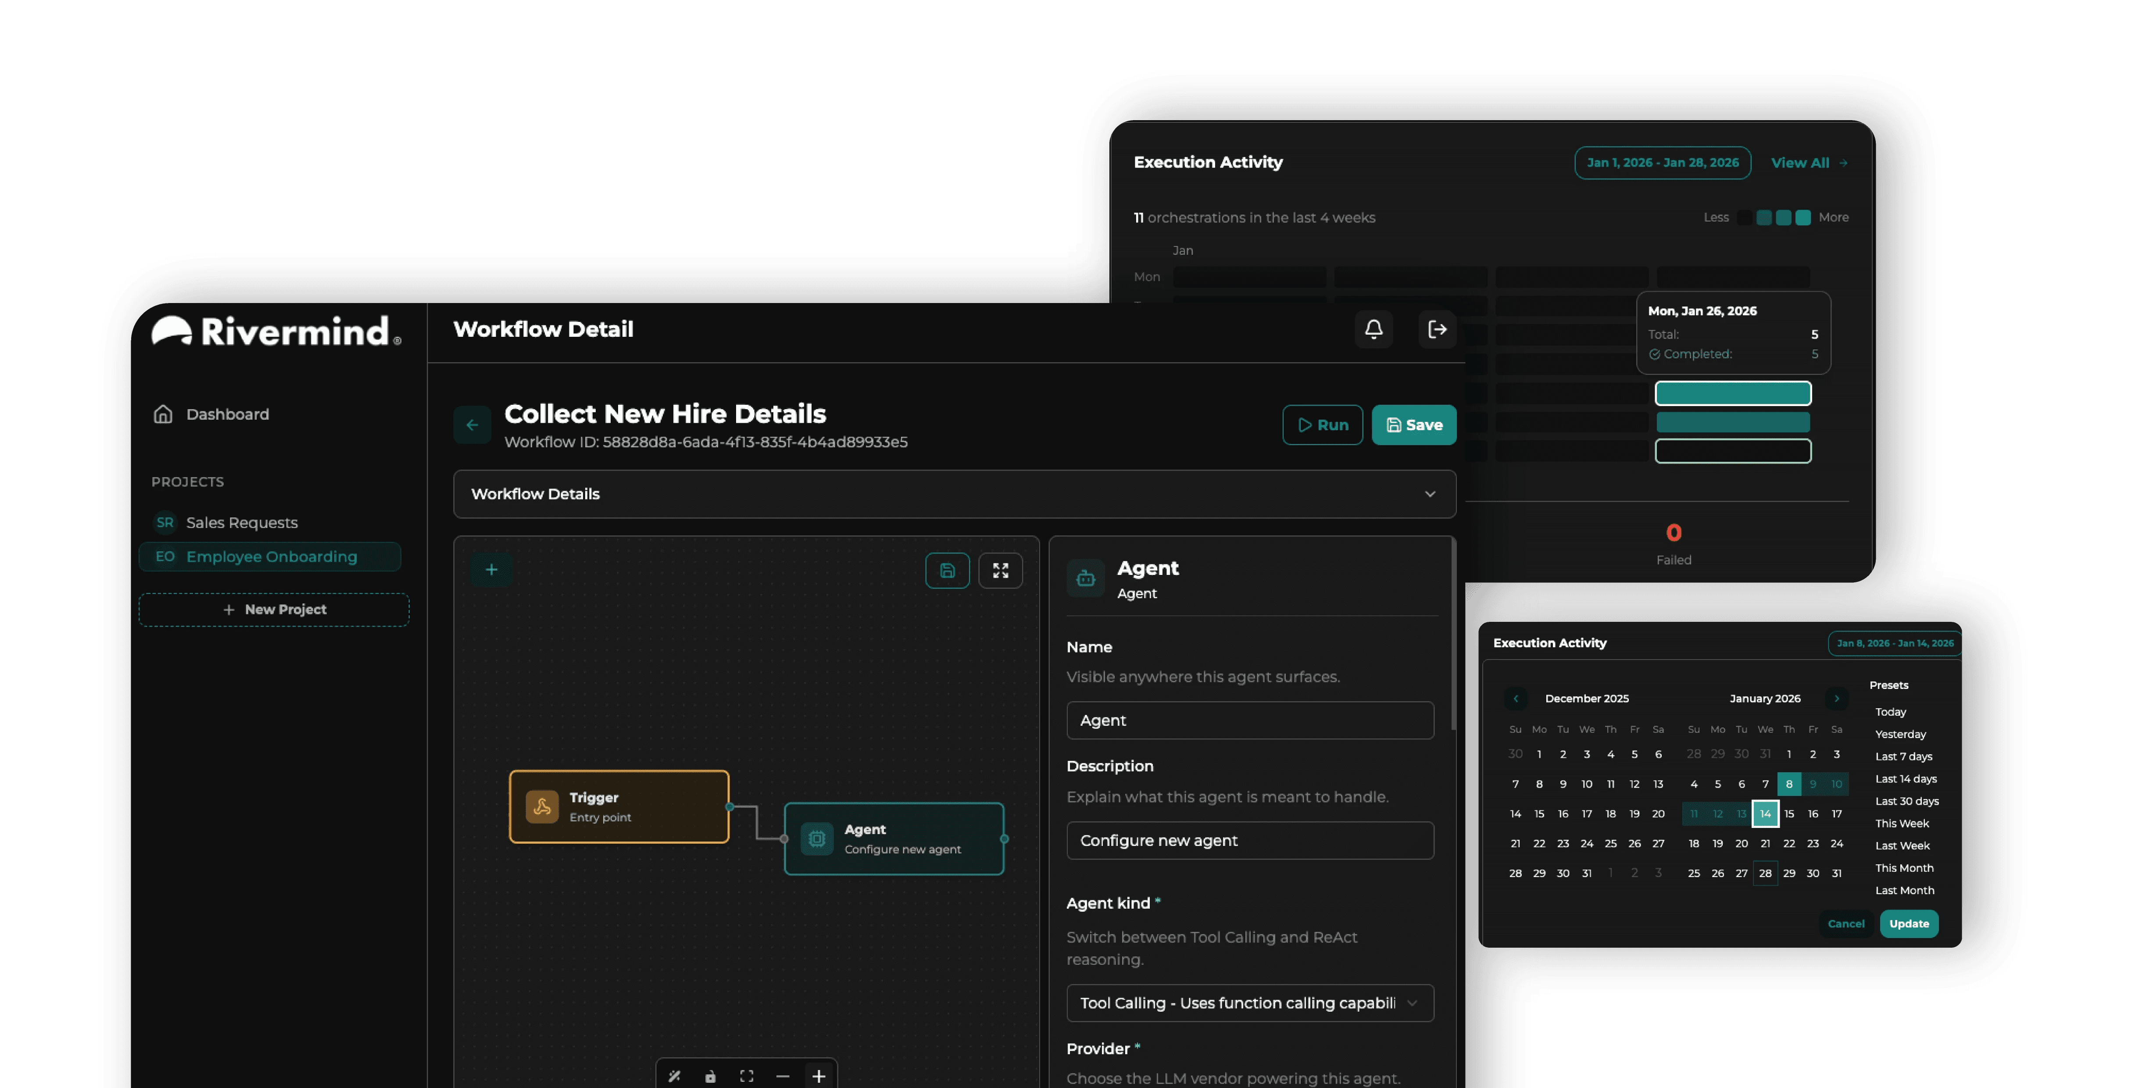Viewport: 2153px width, 1088px height.
Task: Go back using the left arrow button
Action: point(472,424)
